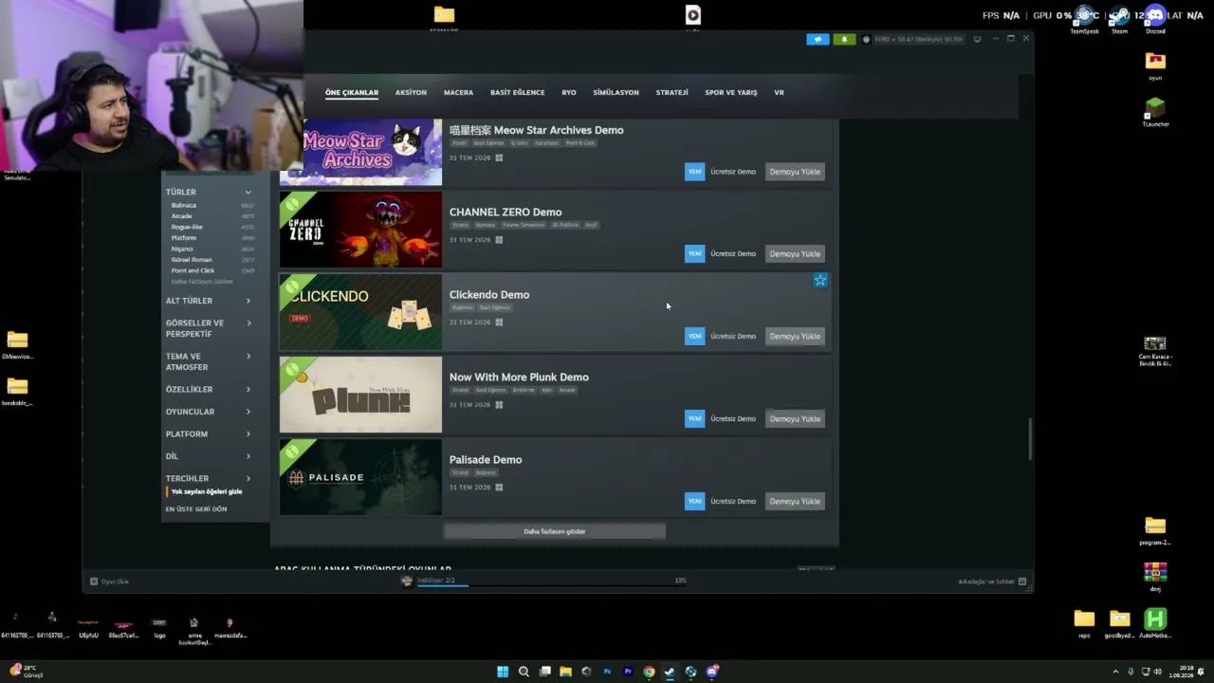1214x683 pixels.
Task: Filter by Bulmaca genre
Action: (184, 205)
